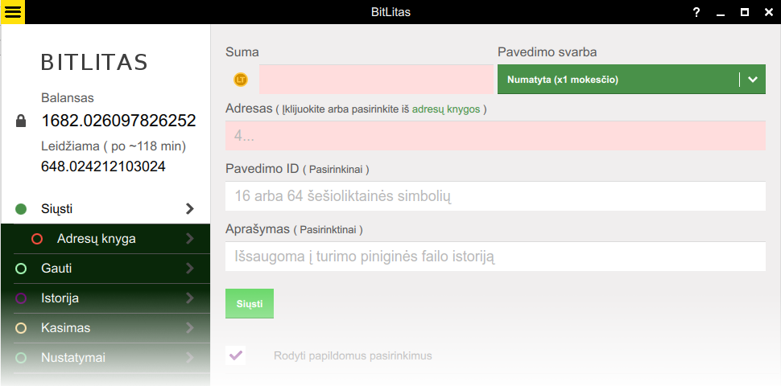This screenshot has width=781, height=386.
Task: Expand the Nustatymai section chevron
Action: pyautogui.click(x=190, y=358)
